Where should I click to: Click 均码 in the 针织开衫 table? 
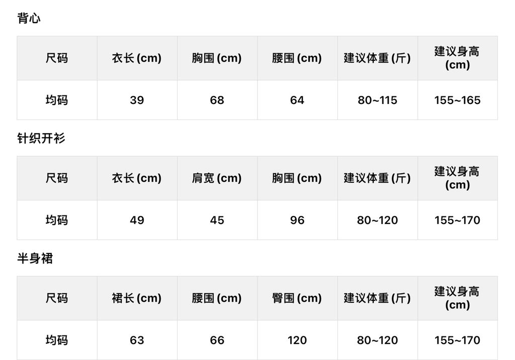pos(57,220)
